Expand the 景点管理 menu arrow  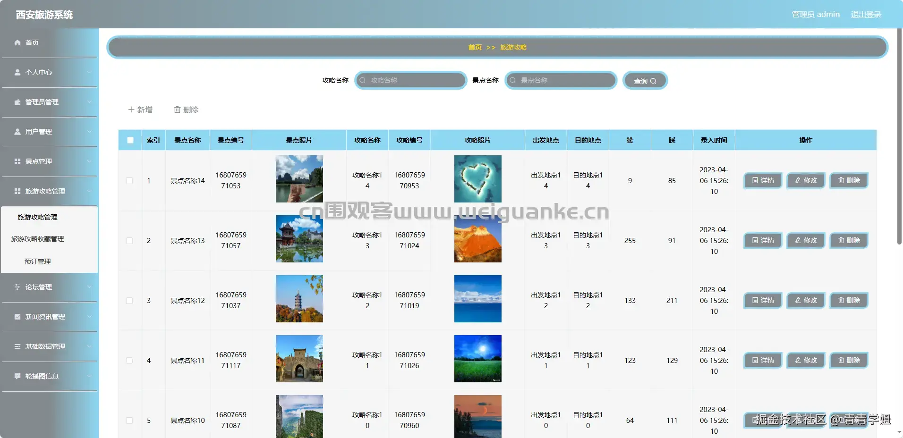[89, 161]
